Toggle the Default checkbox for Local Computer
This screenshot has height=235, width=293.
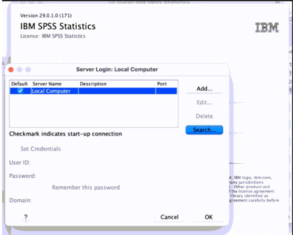(20, 91)
